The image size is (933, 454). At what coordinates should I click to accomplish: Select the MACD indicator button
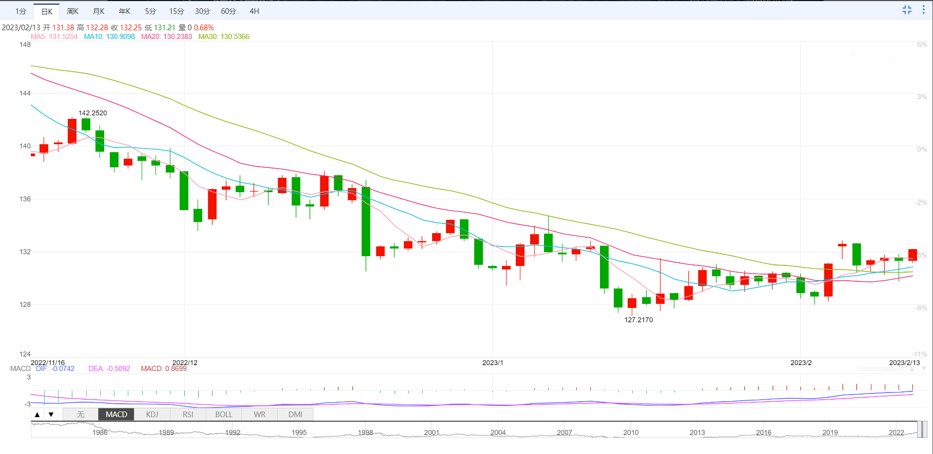click(116, 415)
